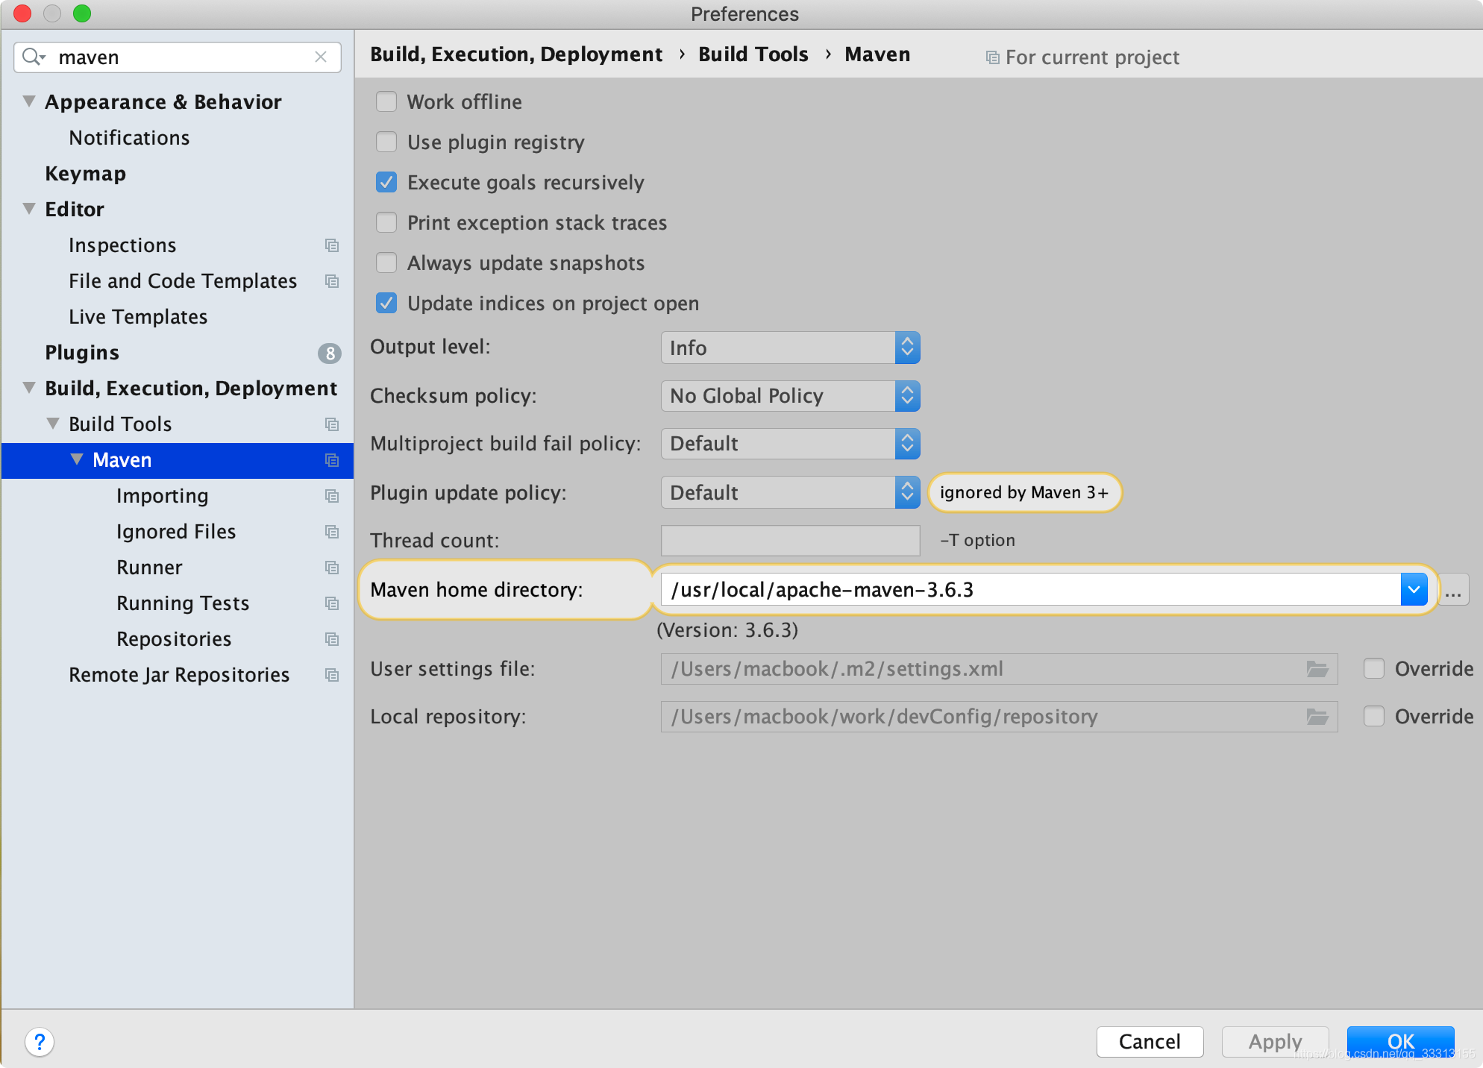
Task: Click the Cancel button
Action: [x=1149, y=1041]
